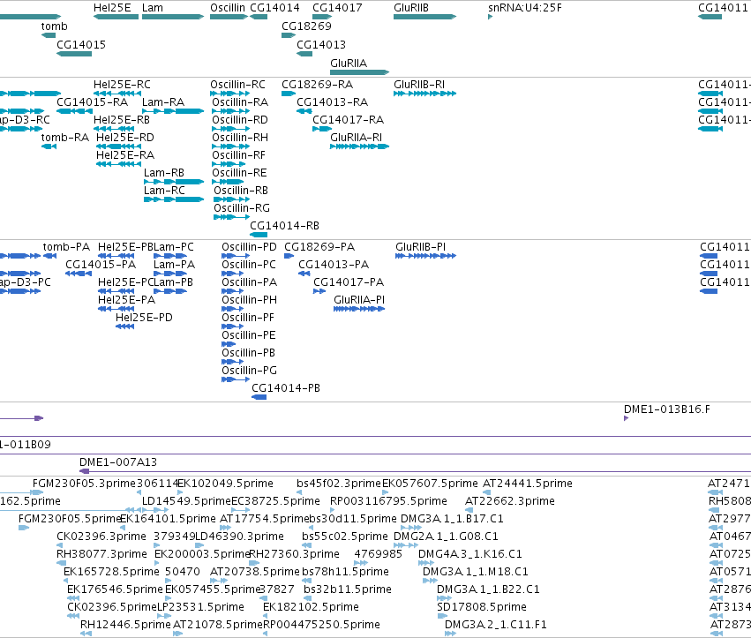Screen dimensions: 751x638
Task: Select the GluRIIA-PI protein label
Action: pyautogui.click(x=359, y=300)
